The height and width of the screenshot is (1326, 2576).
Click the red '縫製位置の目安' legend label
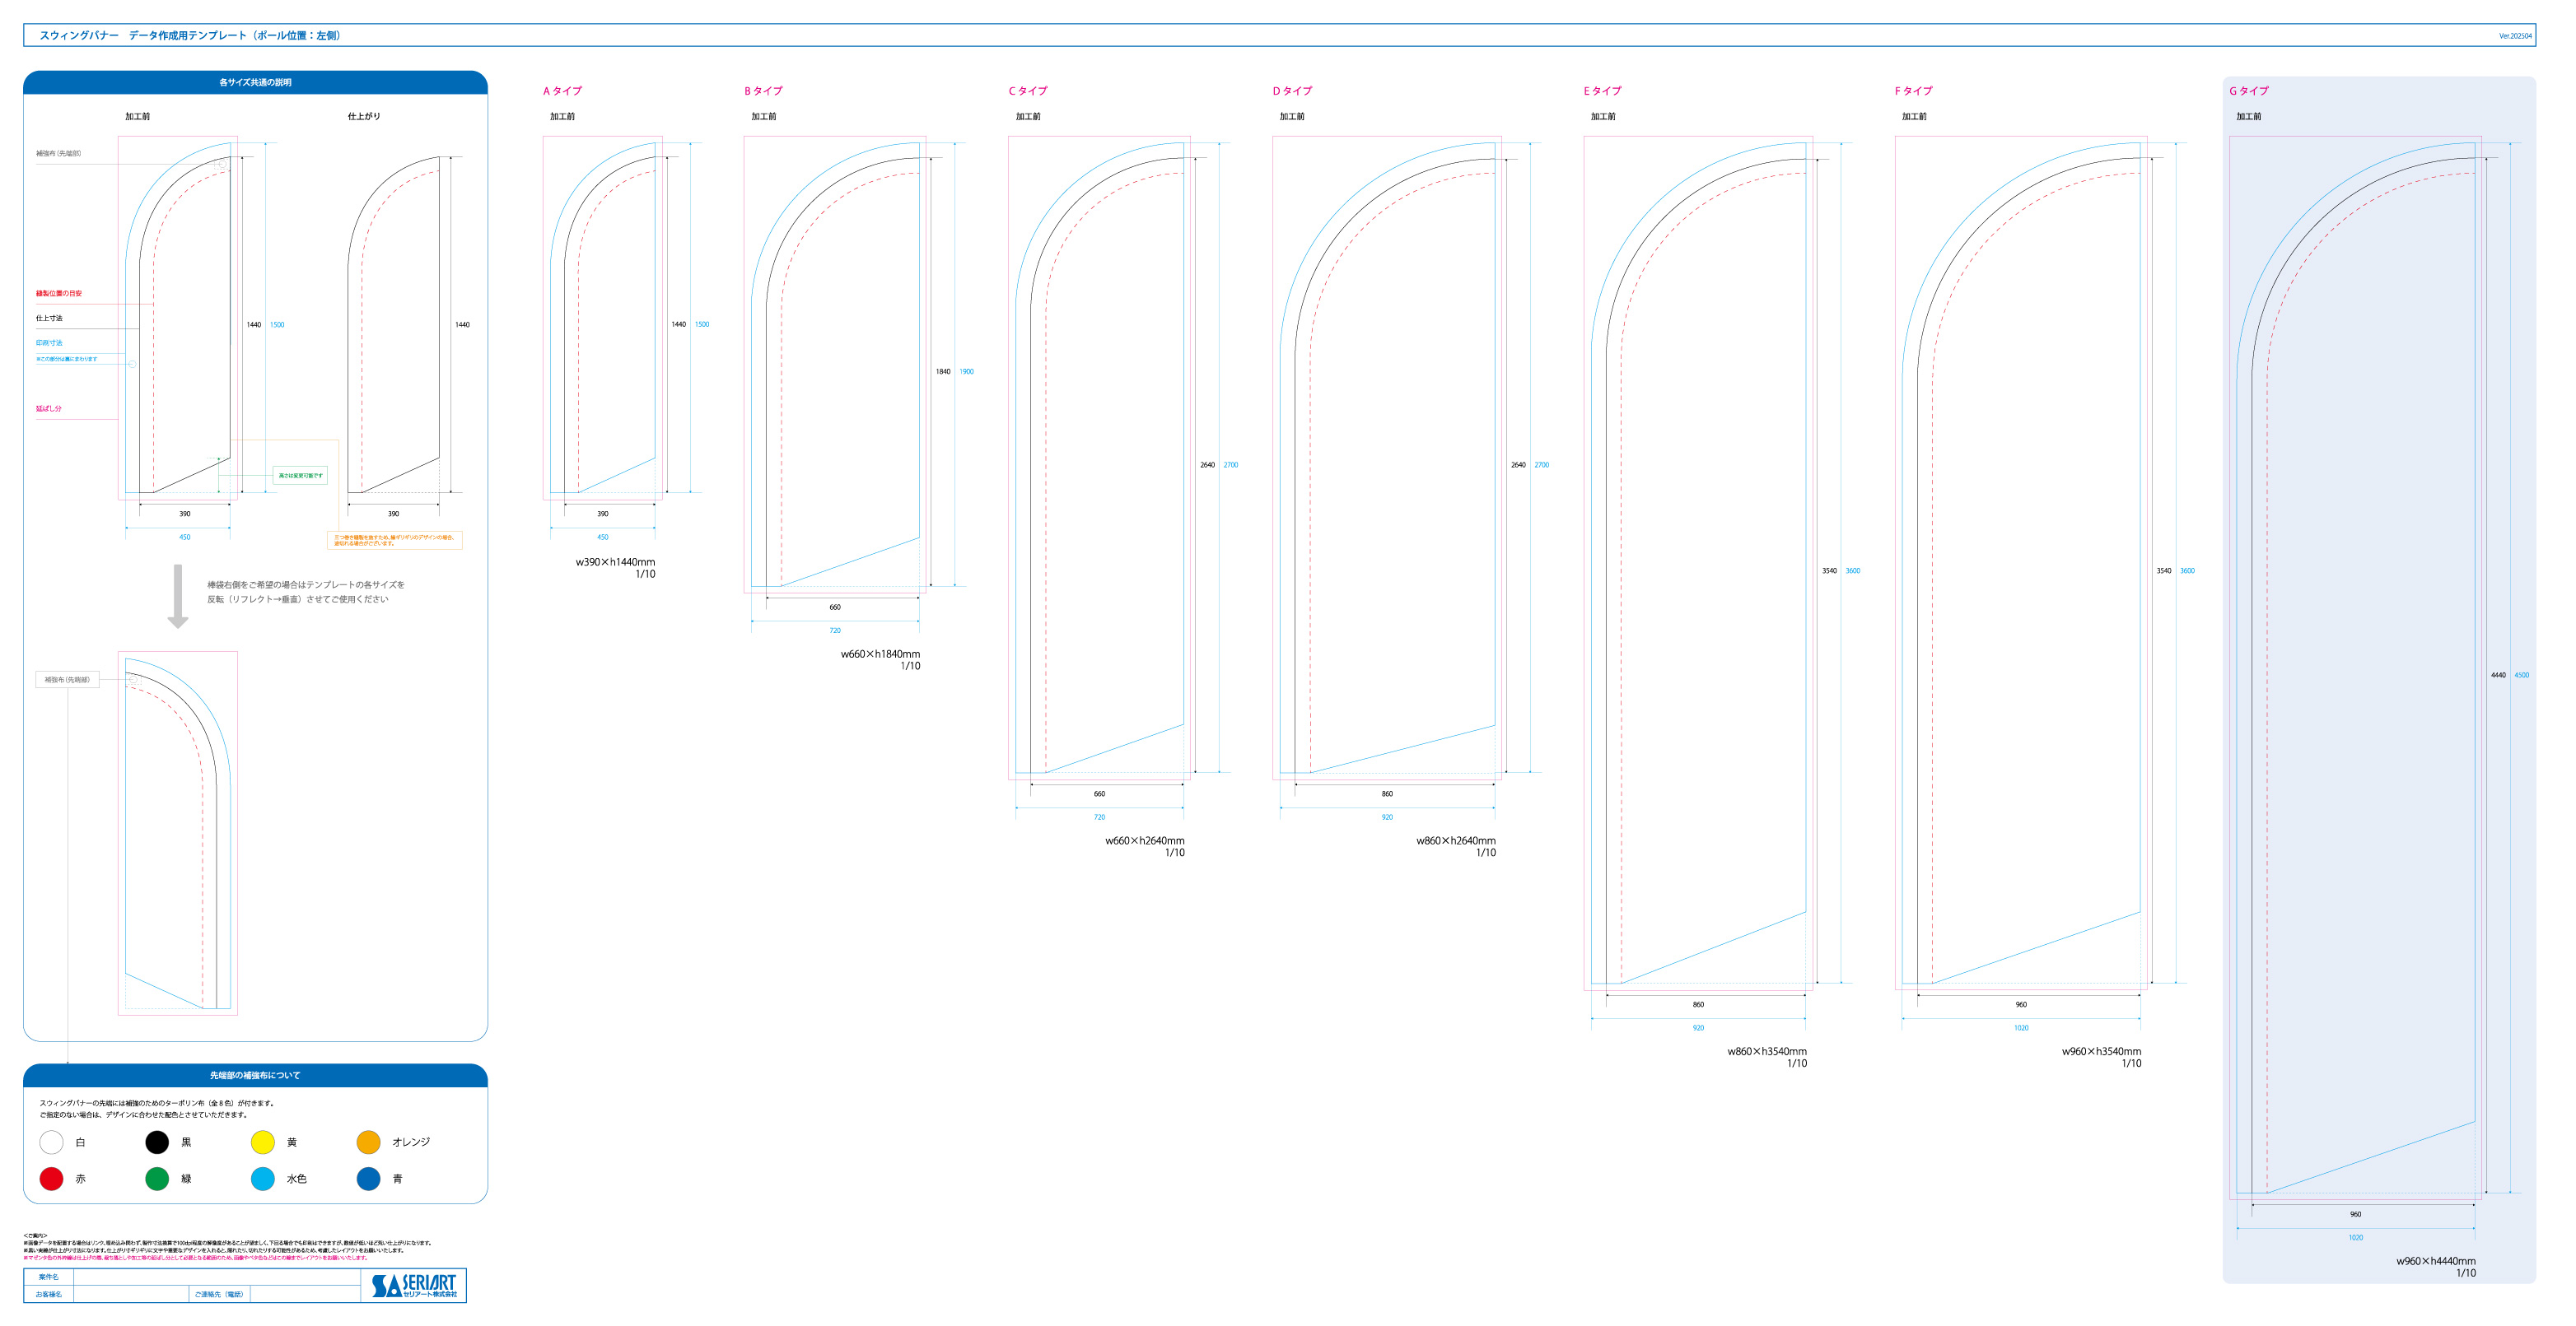click(59, 294)
